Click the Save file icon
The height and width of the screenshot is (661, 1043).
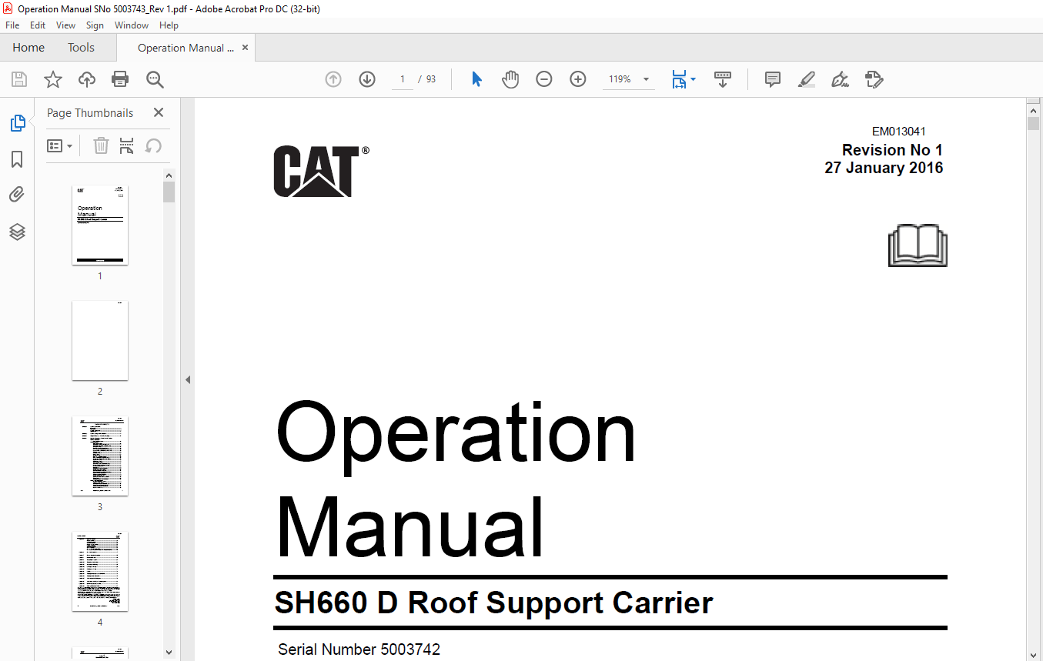click(19, 79)
